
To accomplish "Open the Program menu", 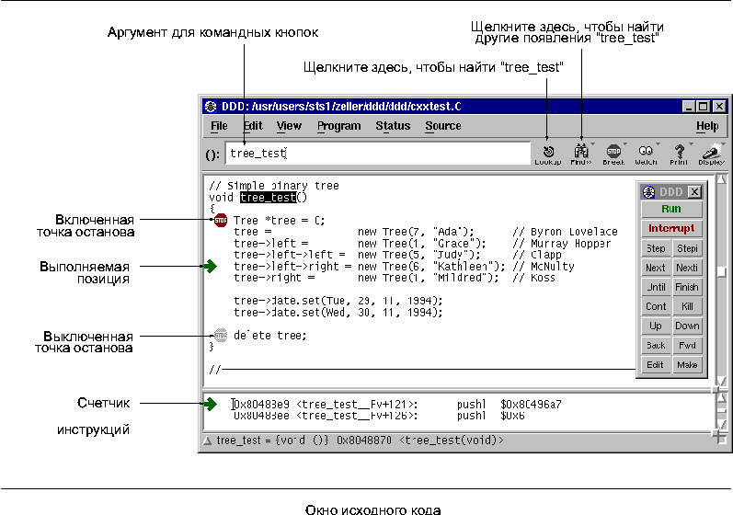I will pyautogui.click(x=339, y=126).
